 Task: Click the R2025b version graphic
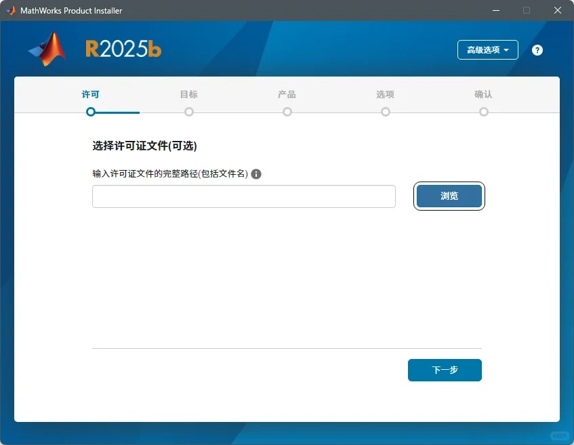tap(123, 49)
